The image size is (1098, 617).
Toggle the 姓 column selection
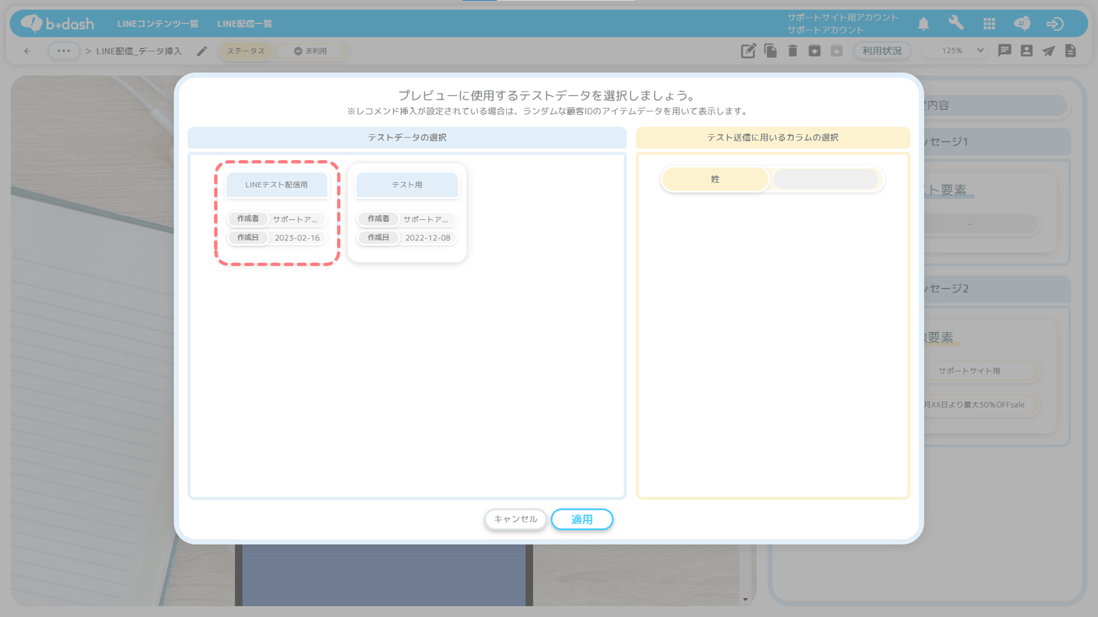tap(714, 179)
